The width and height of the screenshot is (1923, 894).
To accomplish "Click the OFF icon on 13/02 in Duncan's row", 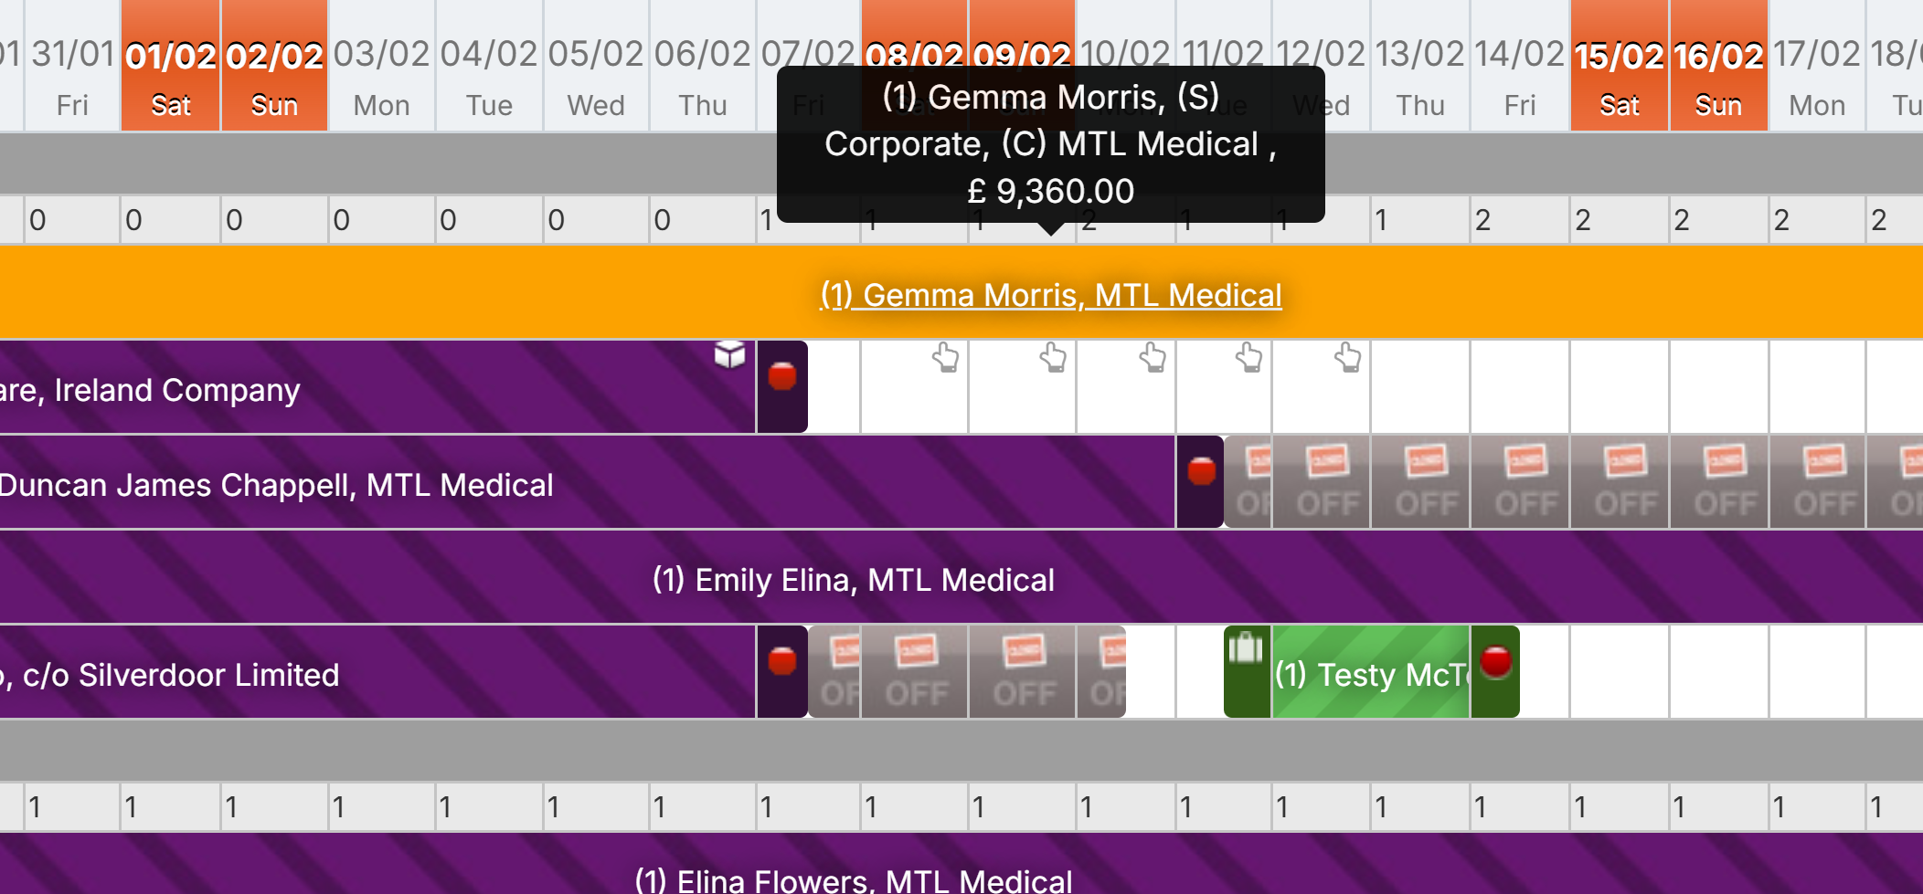I will pyautogui.click(x=1427, y=482).
